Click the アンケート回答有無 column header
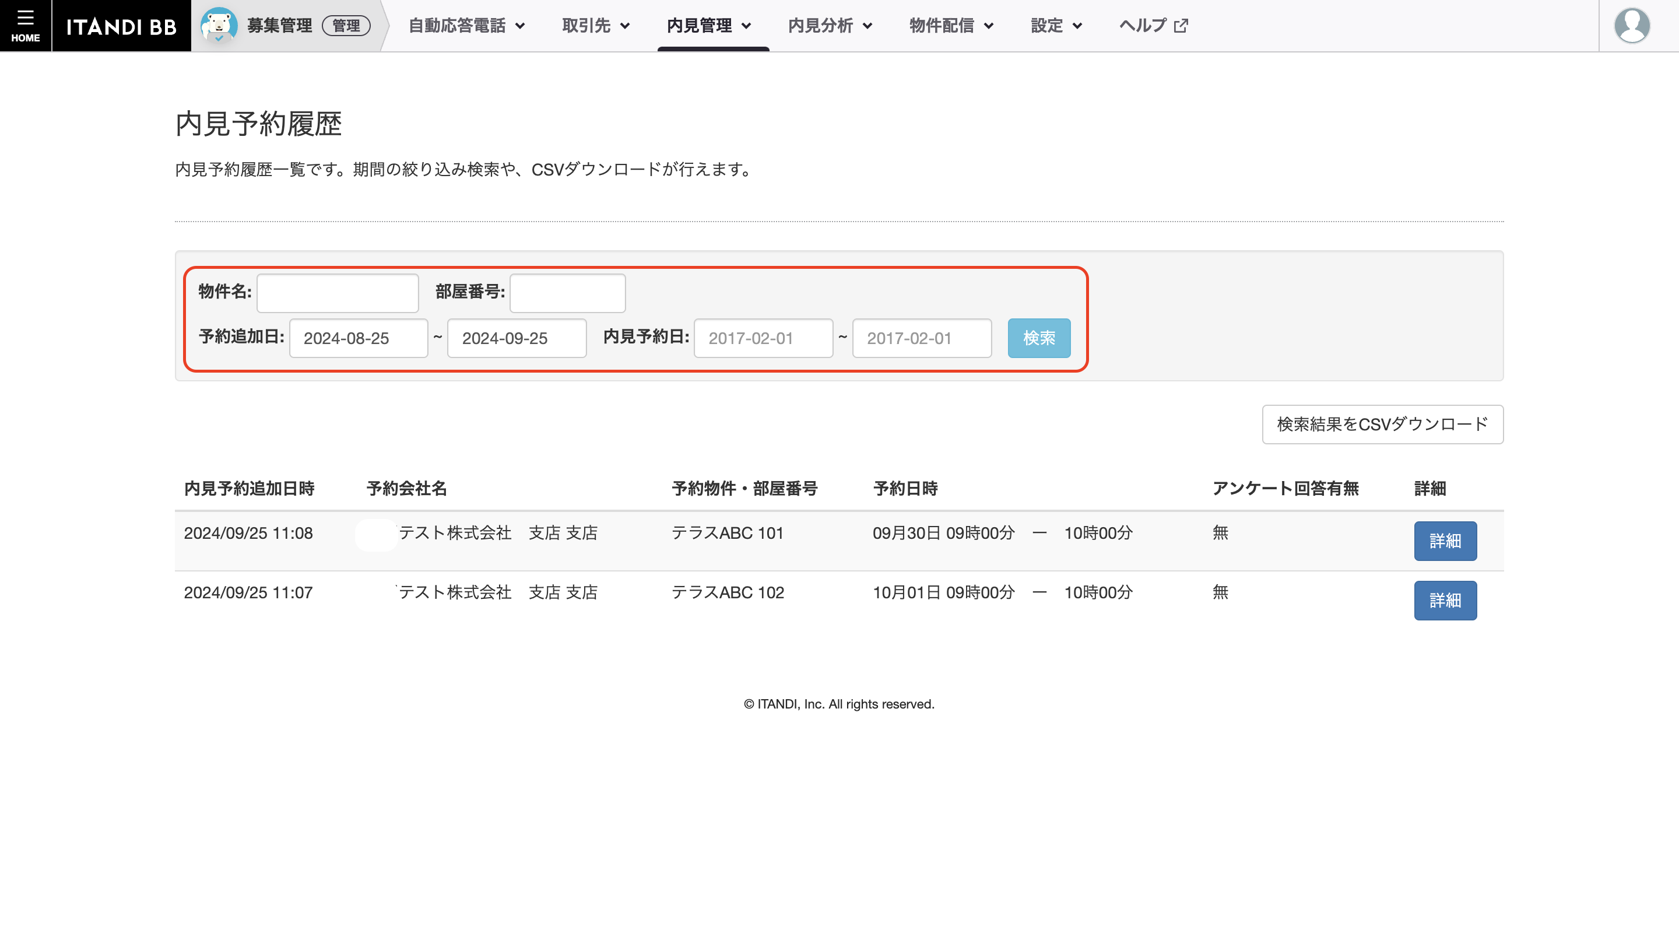The width and height of the screenshot is (1679, 947). click(x=1285, y=488)
